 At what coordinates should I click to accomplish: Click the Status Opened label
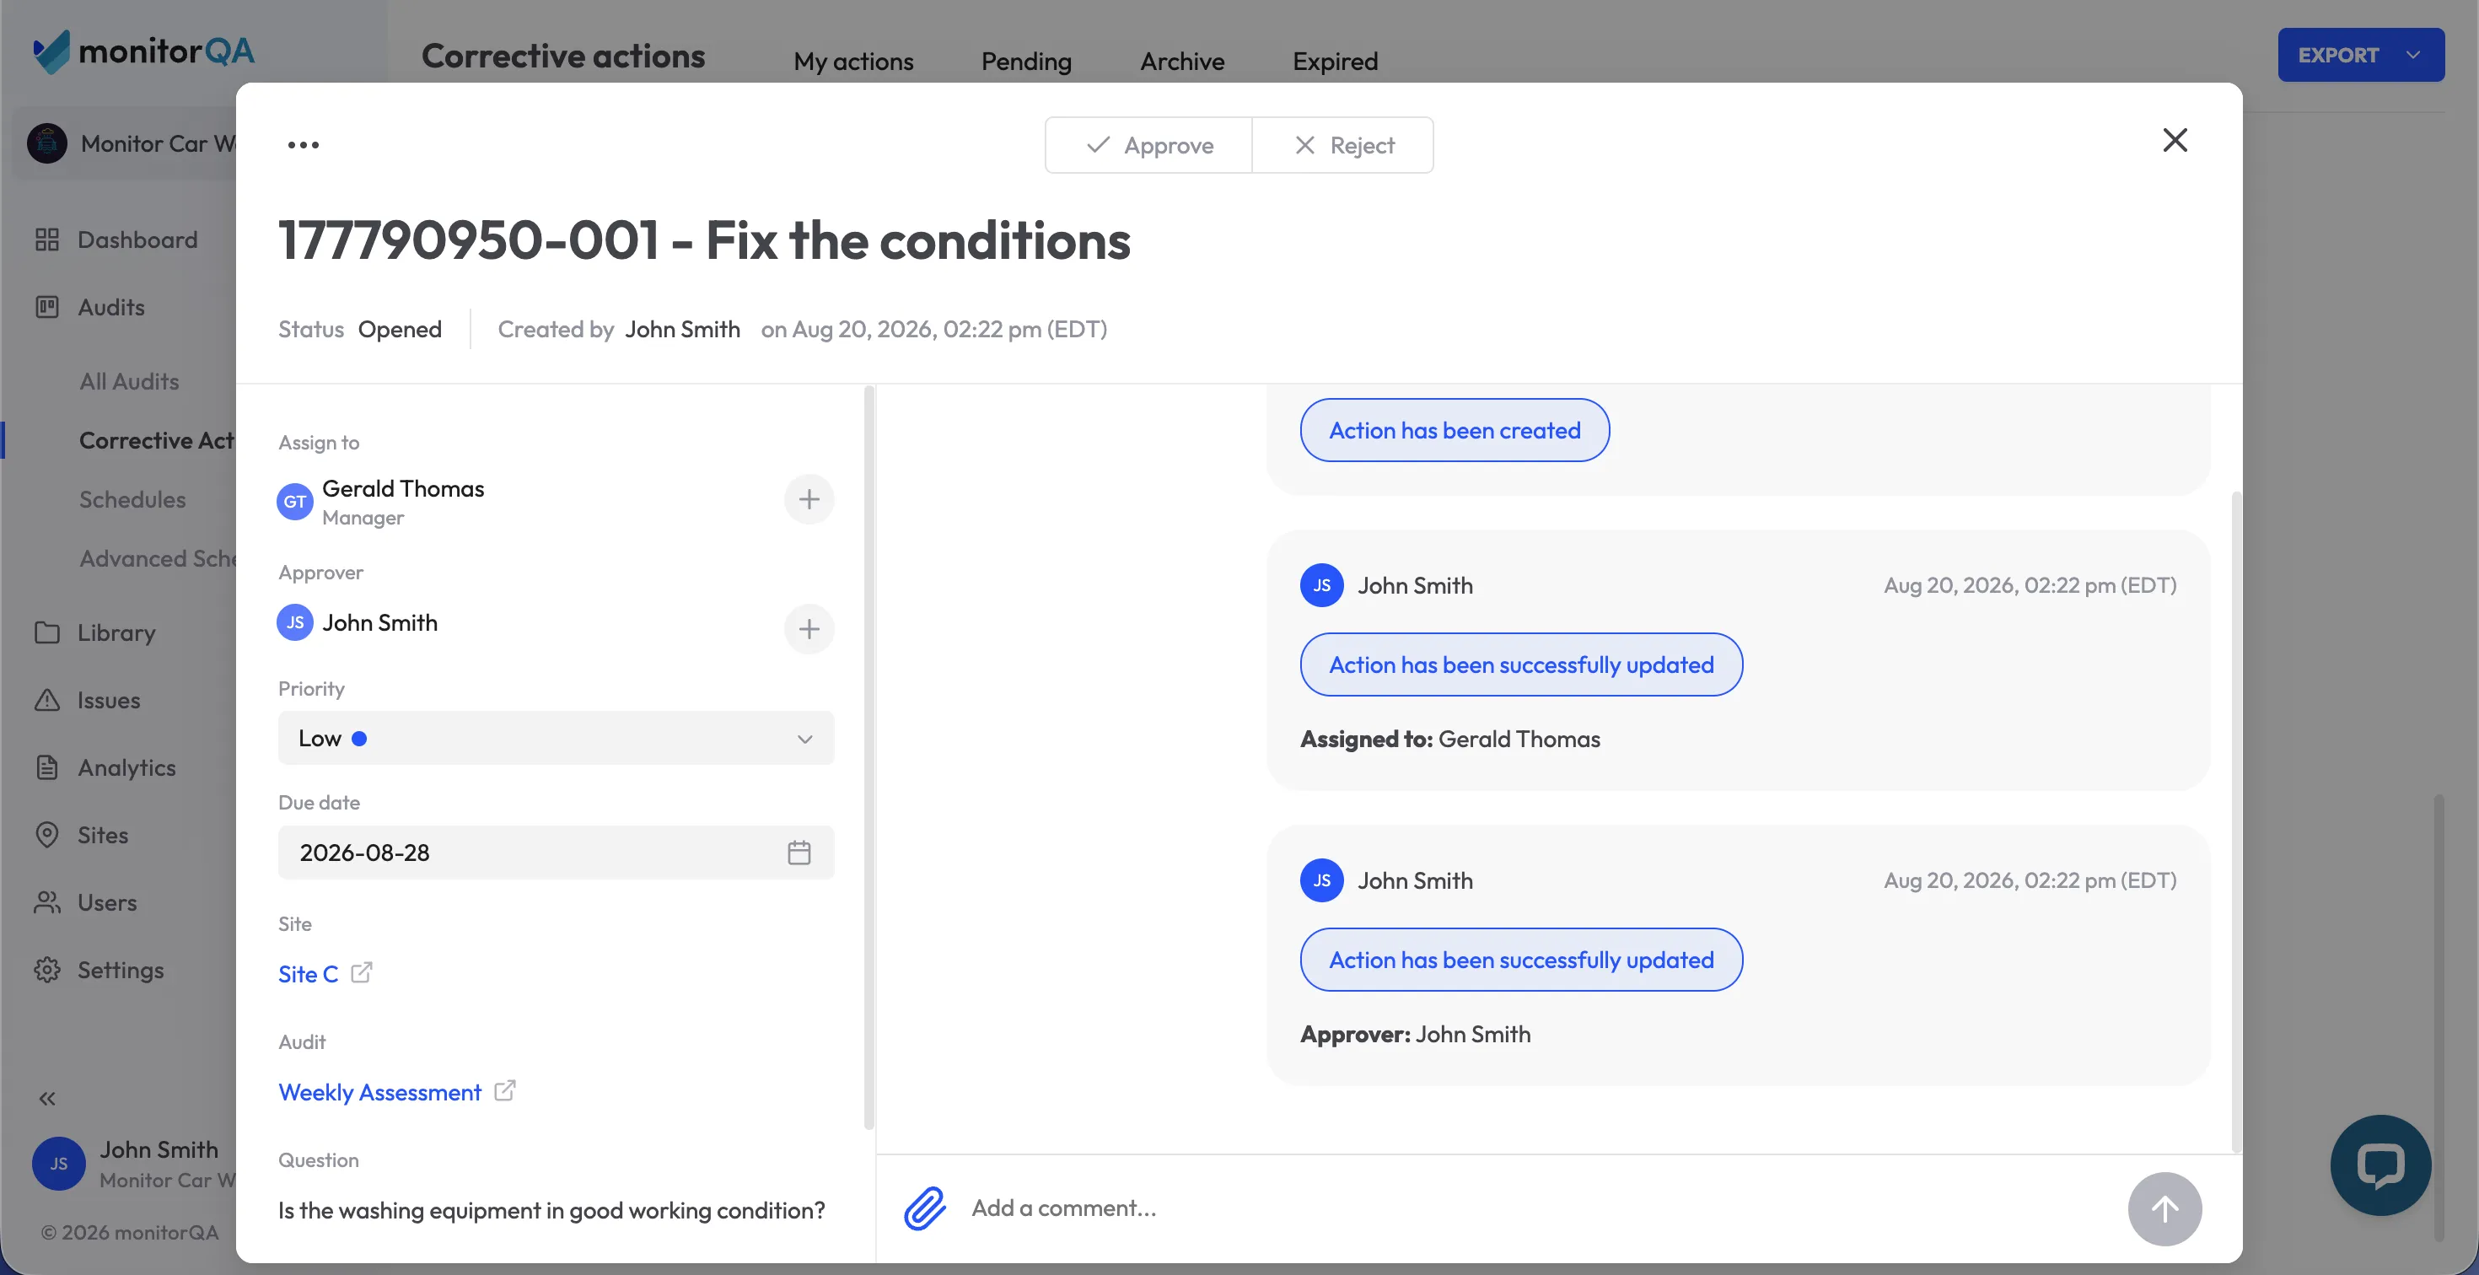(x=360, y=329)
